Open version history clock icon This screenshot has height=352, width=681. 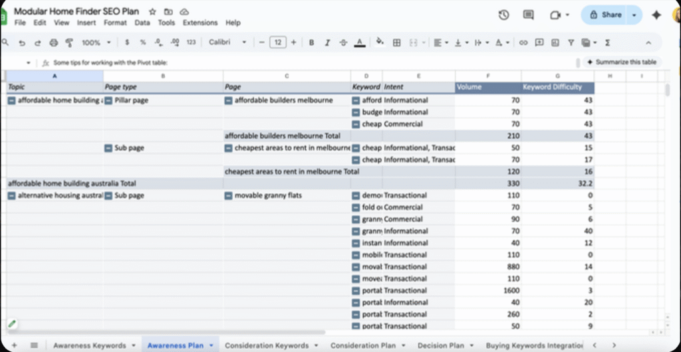tap(503, 15)
